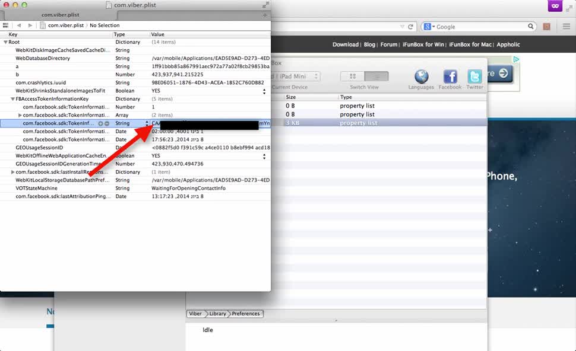Sort by the Key column header
The width and height of the screenshot is (576, 351).
pyautogui.click(x=56, y=34)
